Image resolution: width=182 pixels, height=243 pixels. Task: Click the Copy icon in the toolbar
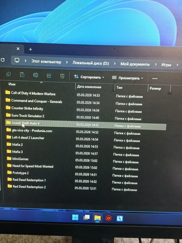pyautogui.click(x=9, y=74)
